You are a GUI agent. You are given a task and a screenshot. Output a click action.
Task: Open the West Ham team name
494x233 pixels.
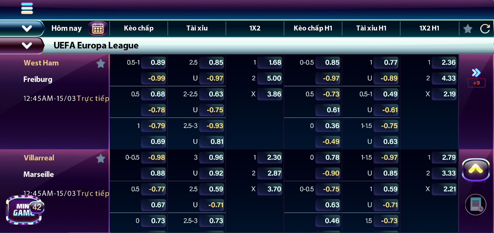tap(41, 63)
